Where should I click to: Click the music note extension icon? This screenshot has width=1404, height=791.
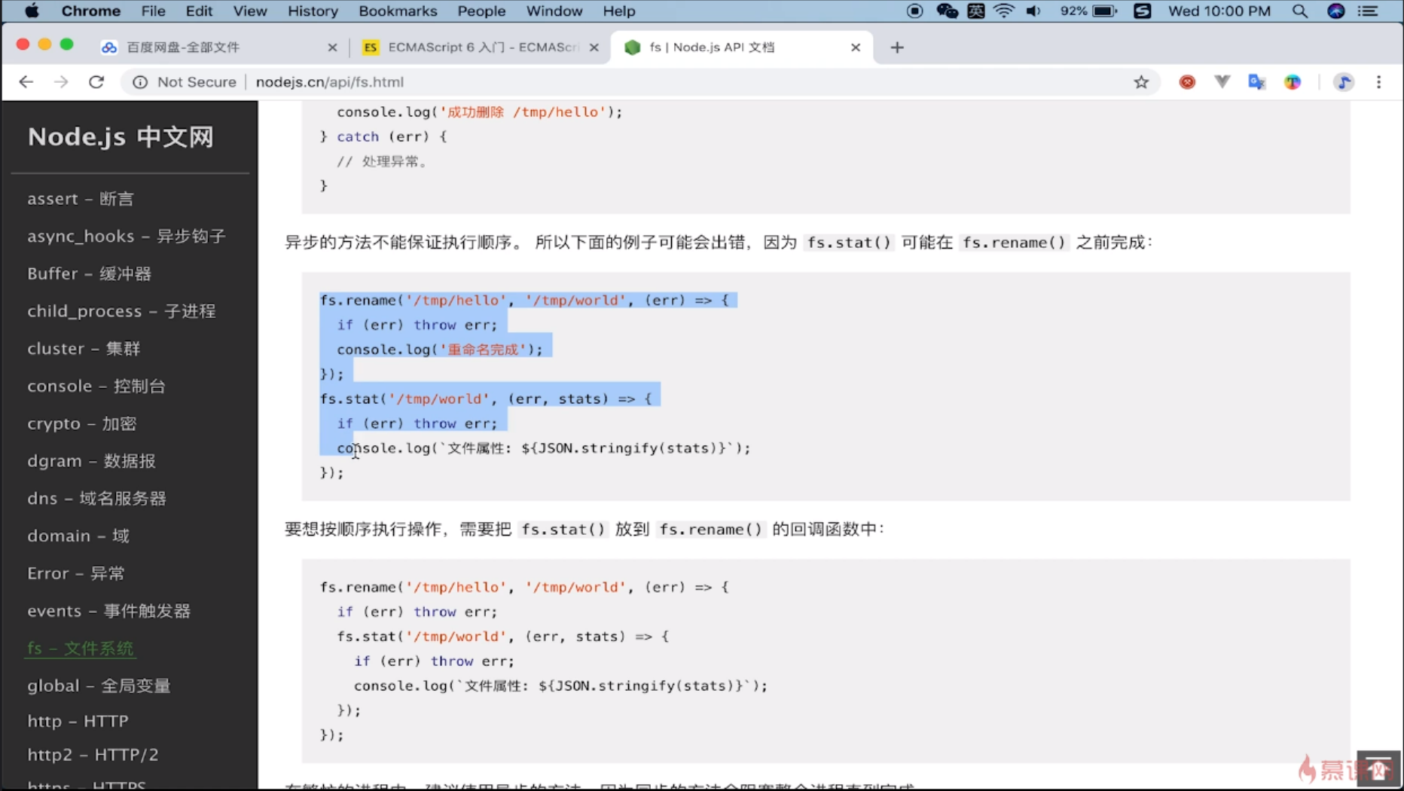click(1344, 82)
